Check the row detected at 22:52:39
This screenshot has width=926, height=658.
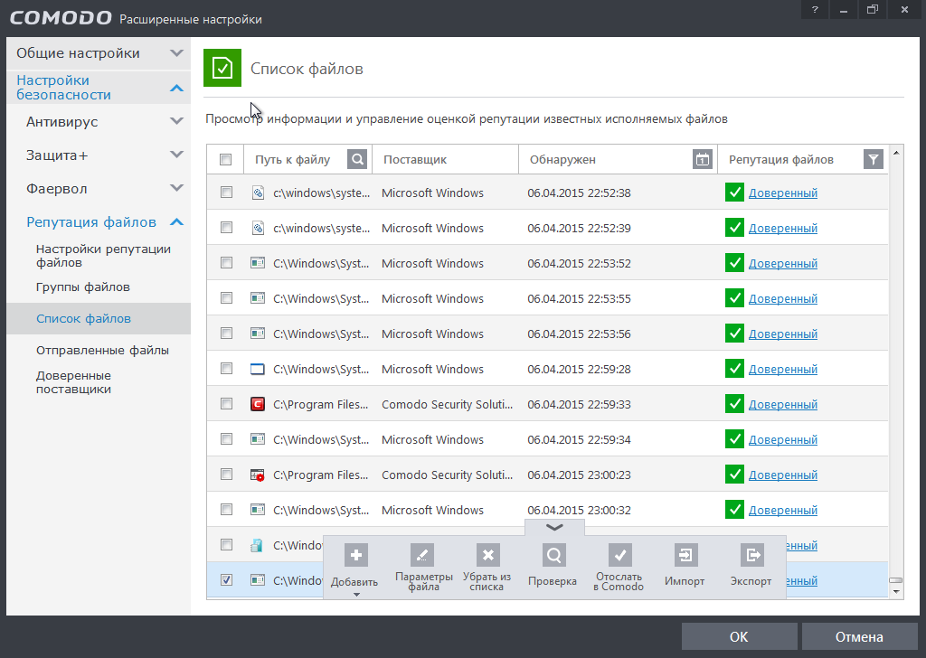click(x=226, y=227)
